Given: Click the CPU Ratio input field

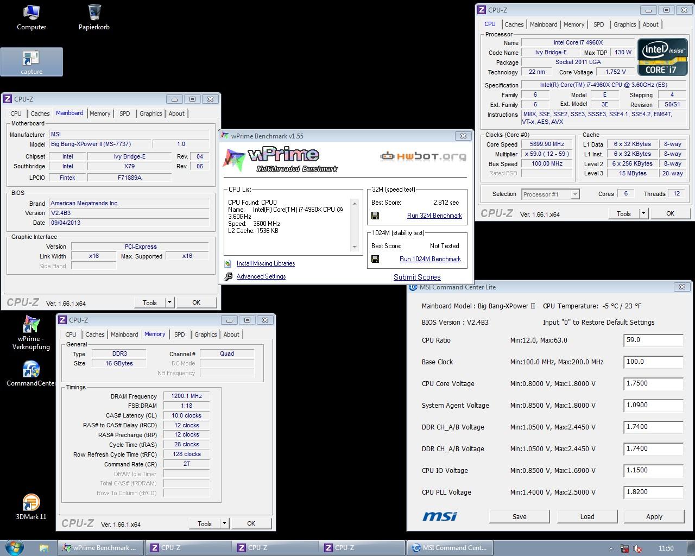Looking at the screenshot, I should [653, 340].
